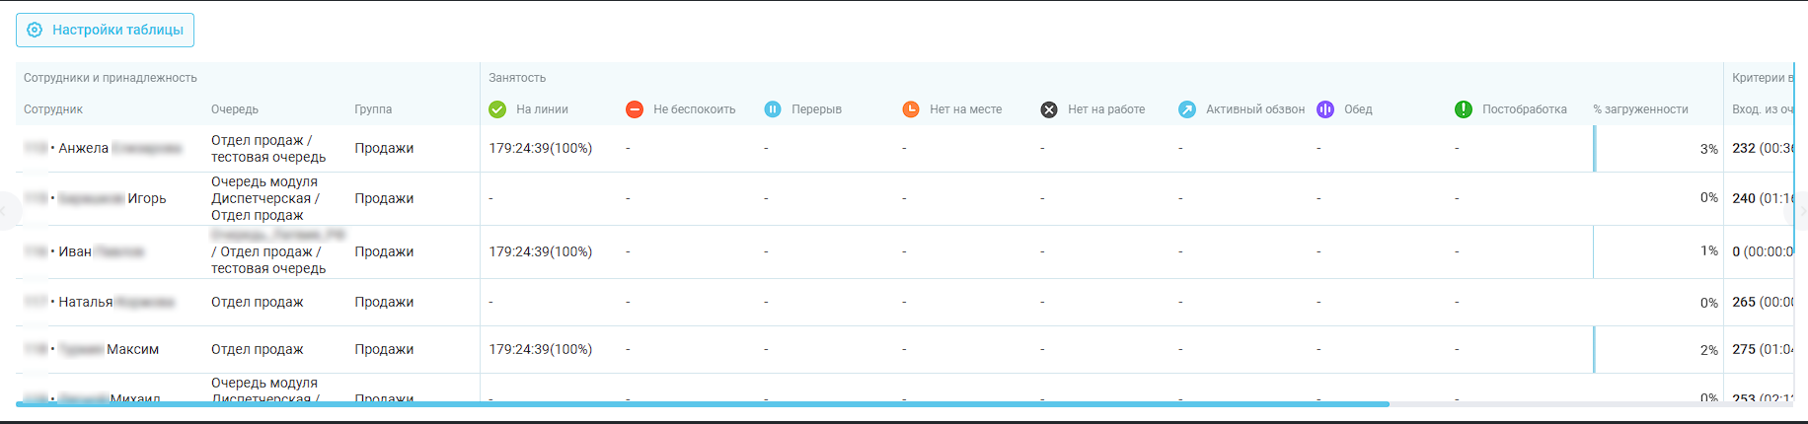Select employee Анжела in the table

(x=84, y=148)
